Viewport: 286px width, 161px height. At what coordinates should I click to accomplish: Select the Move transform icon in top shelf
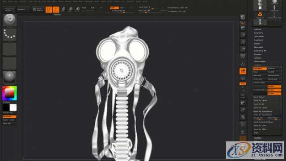point(63,10)
